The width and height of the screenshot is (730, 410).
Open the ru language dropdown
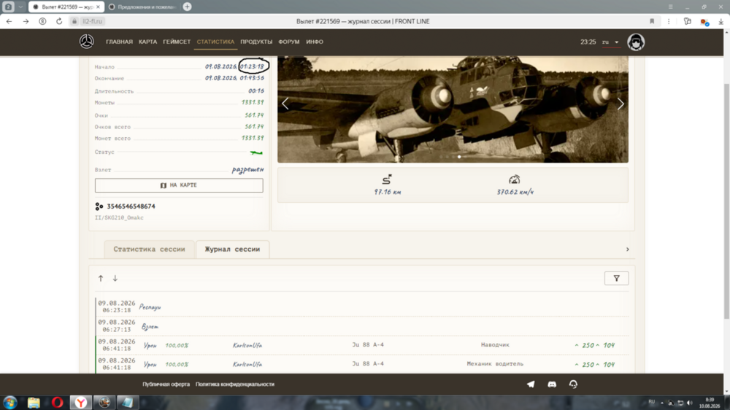610,42
